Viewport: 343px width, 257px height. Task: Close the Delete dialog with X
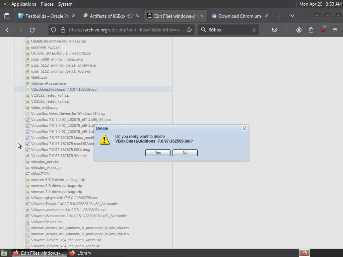pos(244,129)
